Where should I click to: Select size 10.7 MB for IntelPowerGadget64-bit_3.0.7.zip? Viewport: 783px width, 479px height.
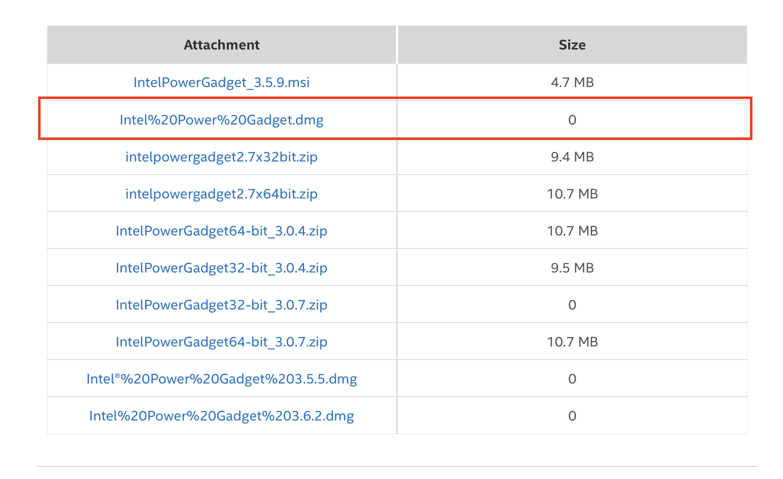tap(572, 342)
